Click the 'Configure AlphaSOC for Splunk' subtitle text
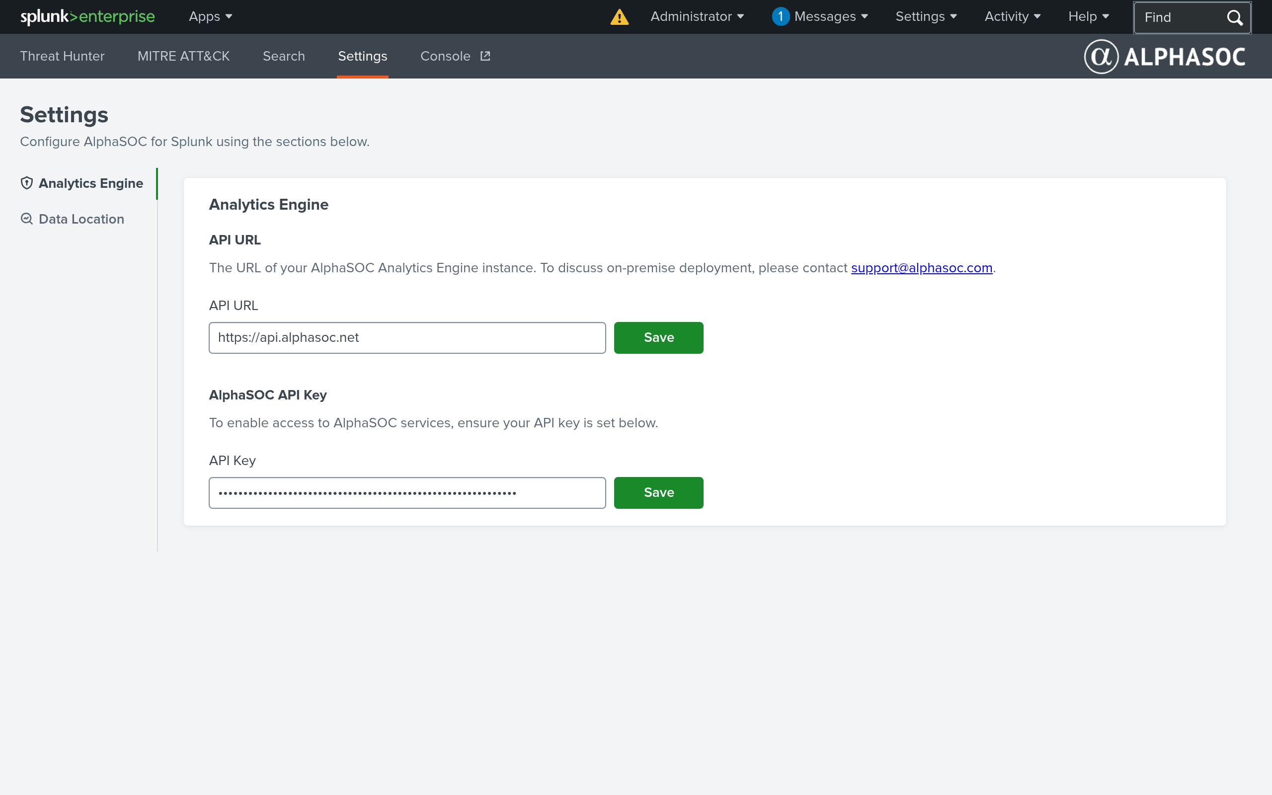The height and width of the screenshot is (795, 1272). (194, 142)
